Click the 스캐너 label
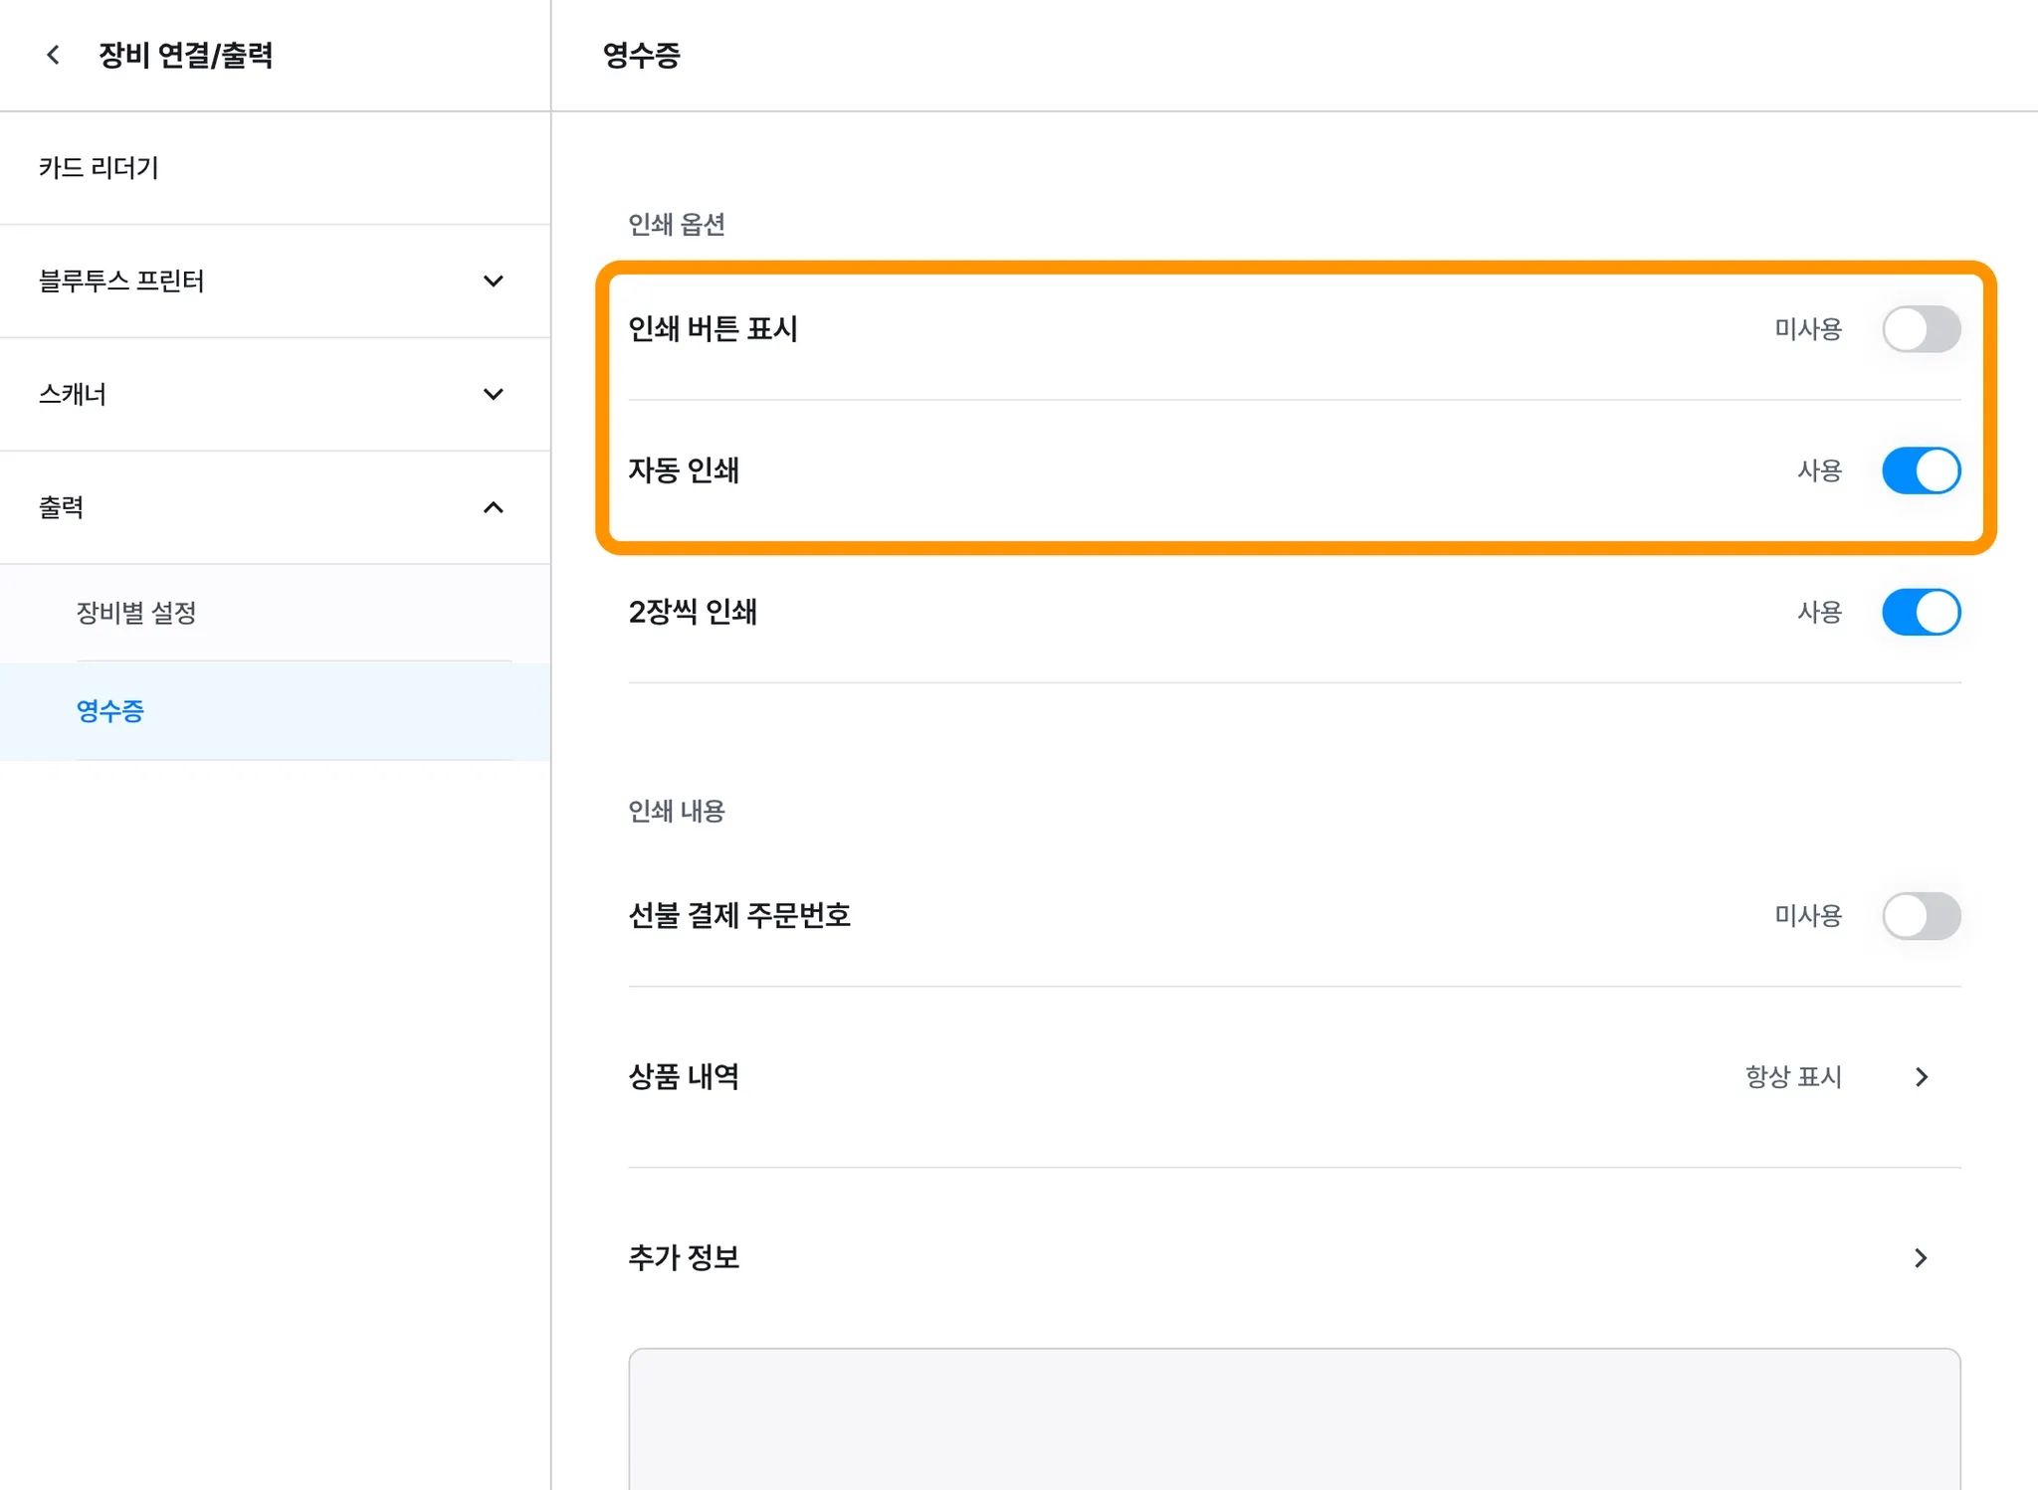This screenshot has width=2038, height=1490. (73, 395)
